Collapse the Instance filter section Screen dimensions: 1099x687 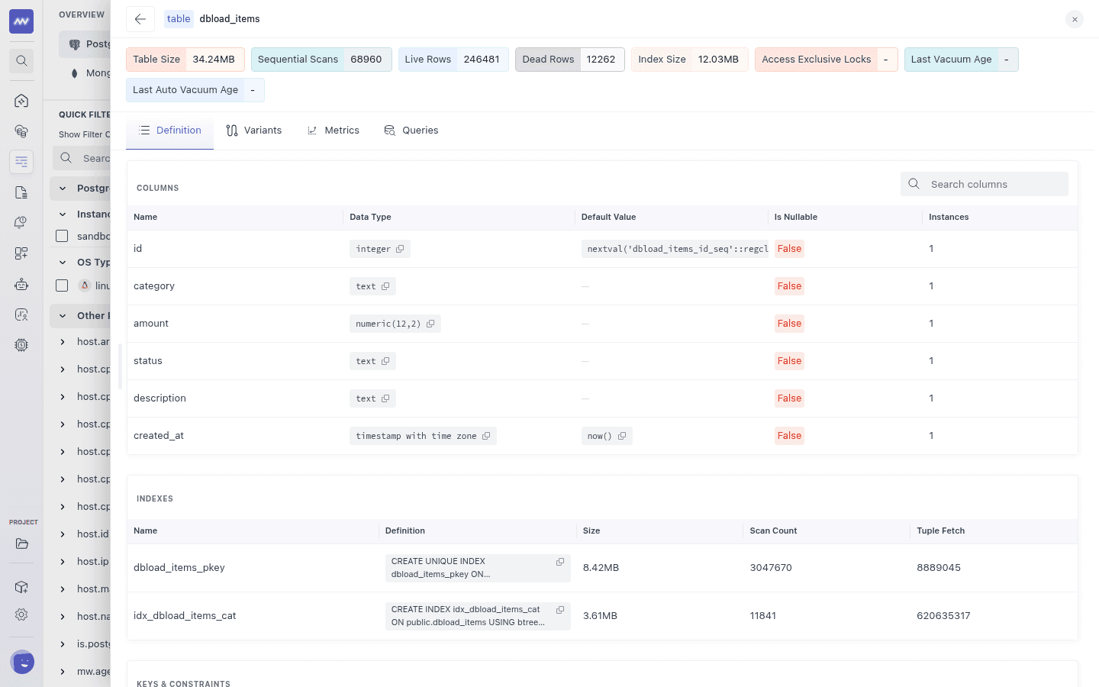pos(63,214)
